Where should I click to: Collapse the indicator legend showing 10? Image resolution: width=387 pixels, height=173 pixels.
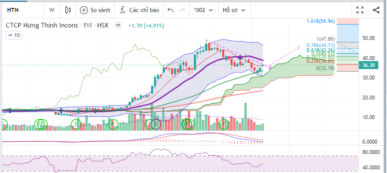click(x=14, y=35)
